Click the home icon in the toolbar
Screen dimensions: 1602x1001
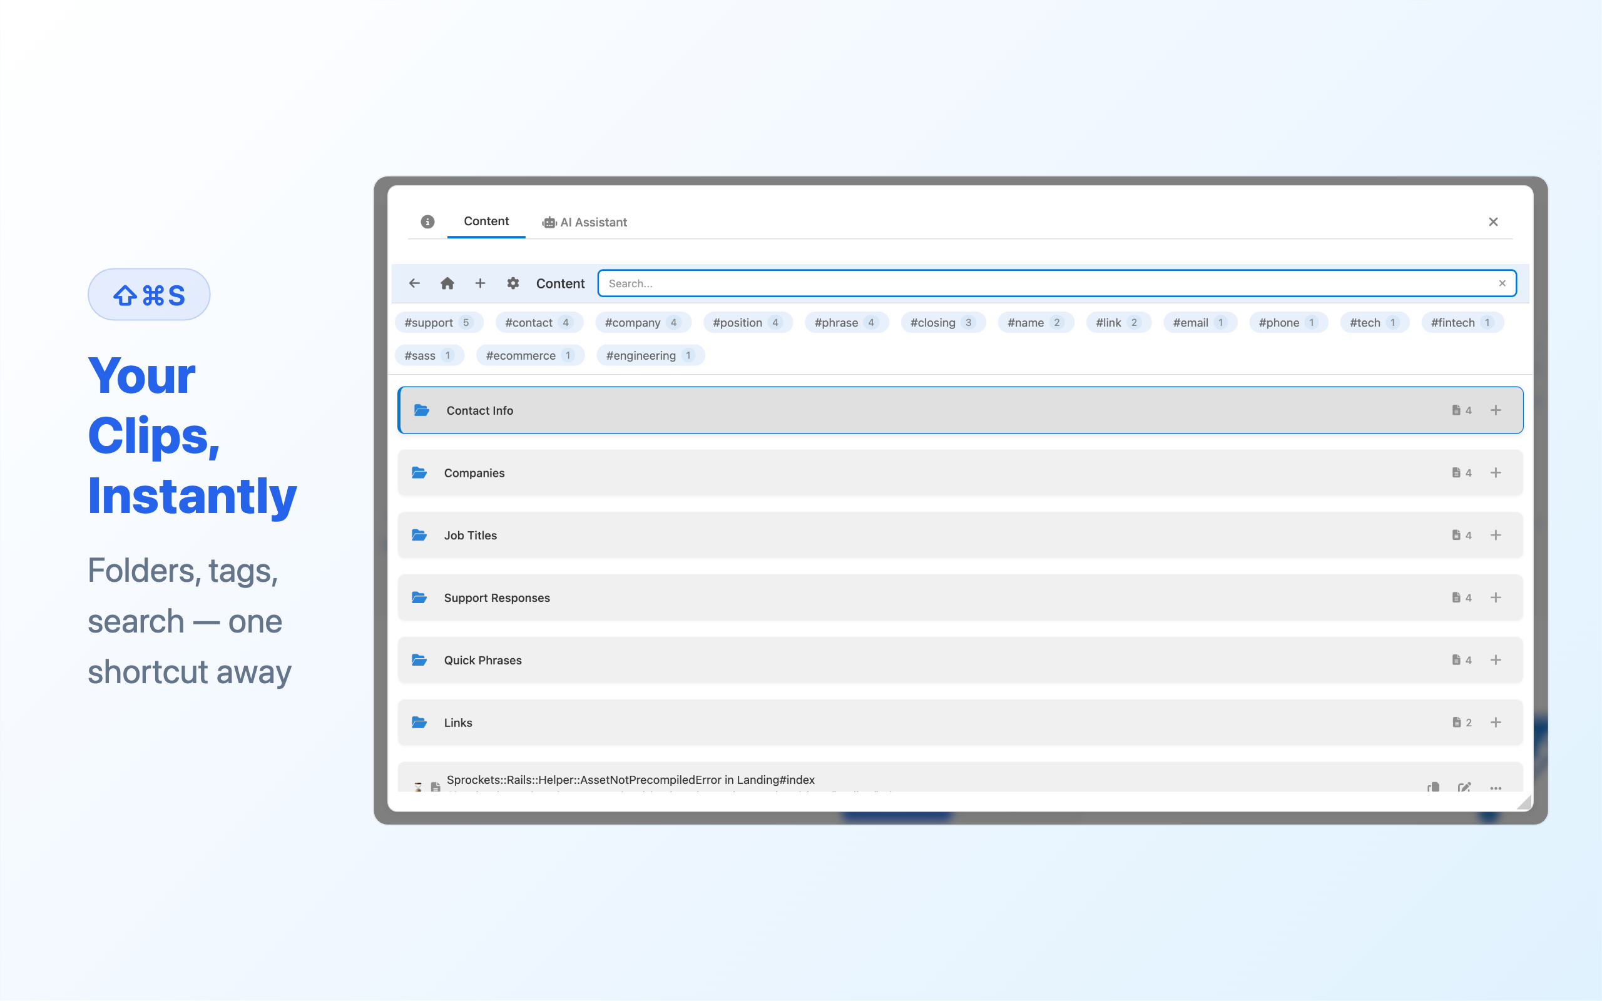pos(447,283)
